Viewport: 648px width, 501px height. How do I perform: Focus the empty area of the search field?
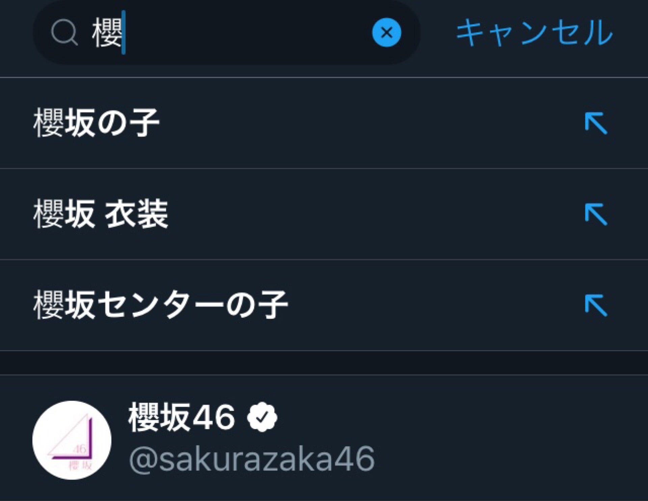tap(246, 32)
